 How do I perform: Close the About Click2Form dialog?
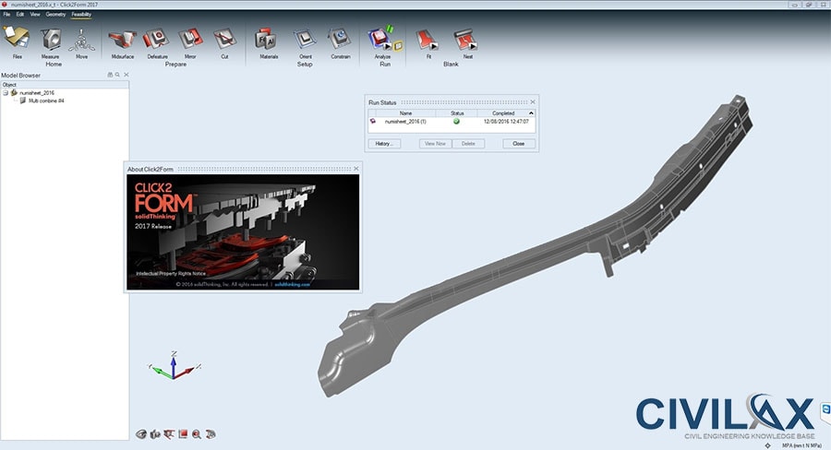click(x=356, y=169)
